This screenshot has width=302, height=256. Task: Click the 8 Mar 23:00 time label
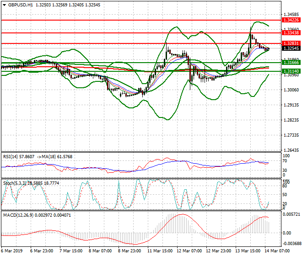tap(129, 251)
